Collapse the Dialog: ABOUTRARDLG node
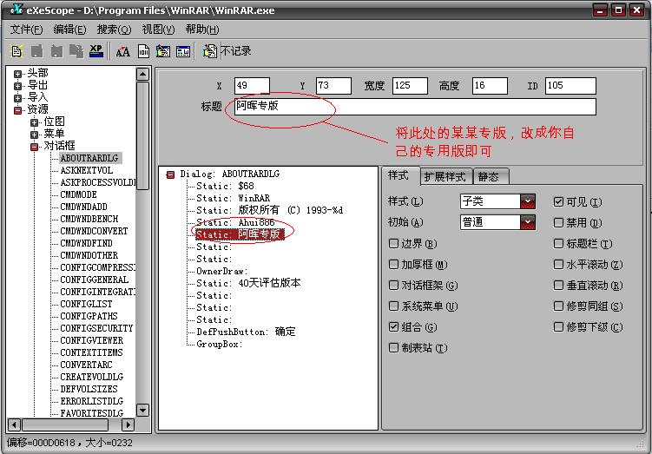This screenshot has width=652, height=454. tap(170, 175)
